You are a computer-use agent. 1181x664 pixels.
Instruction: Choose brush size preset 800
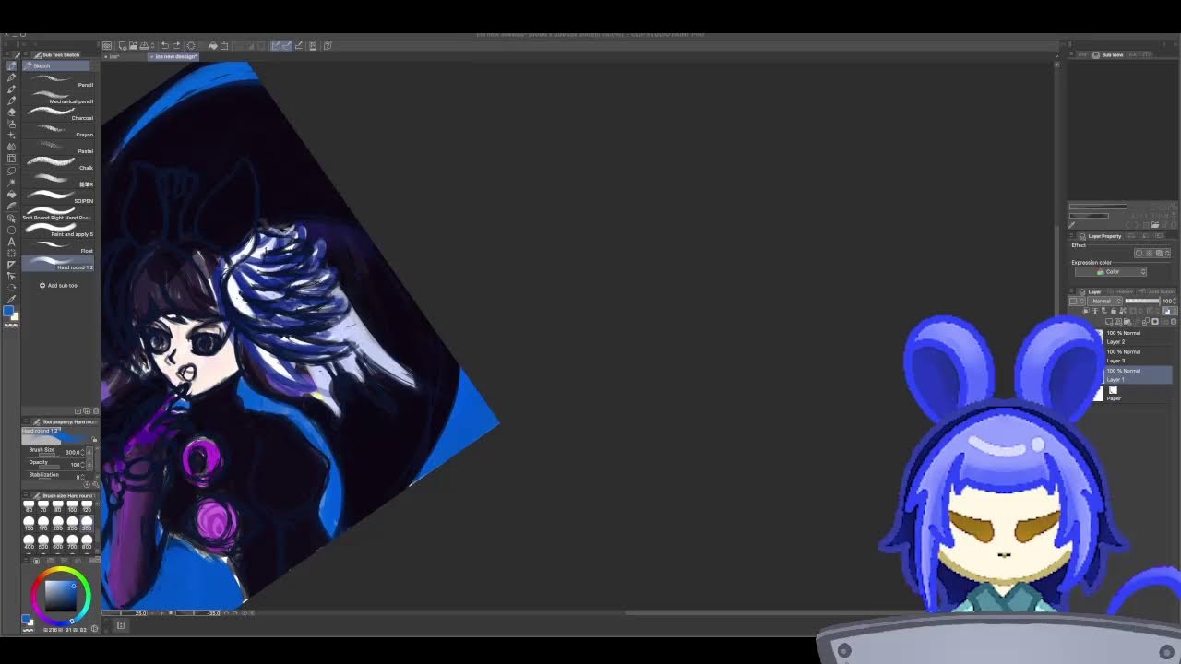click(88, 541)
